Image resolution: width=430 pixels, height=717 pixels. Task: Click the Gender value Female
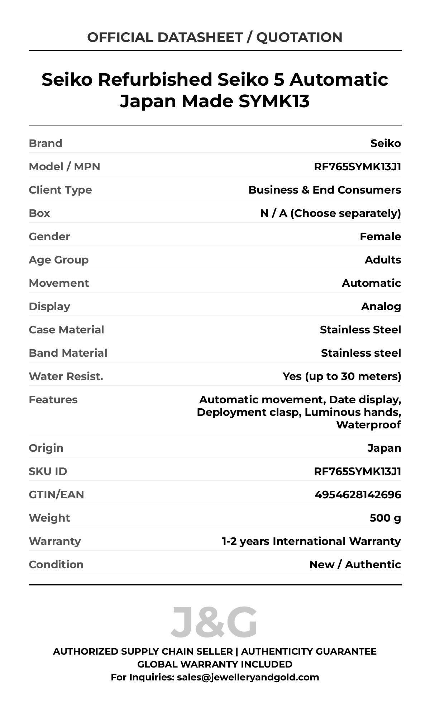pos(380,237)
